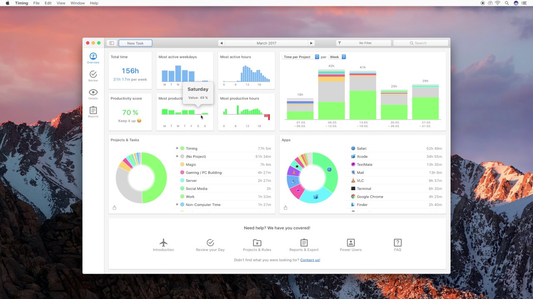
Task: Open Notification Center from the menu bar
Action: pyautogui.click(x=525, y=3)
